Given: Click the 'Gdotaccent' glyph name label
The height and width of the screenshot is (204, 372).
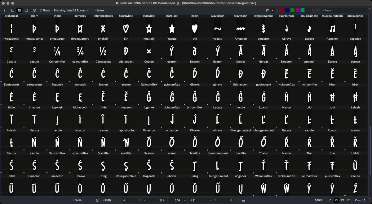Looking at the screenshot, I should tap(241, 85).
